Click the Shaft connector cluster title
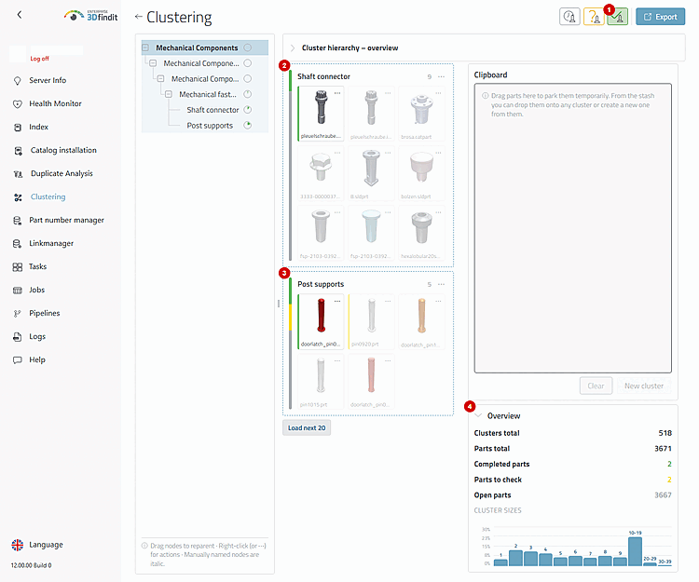This screenshot has width=699, height=582. click(323, 76)
